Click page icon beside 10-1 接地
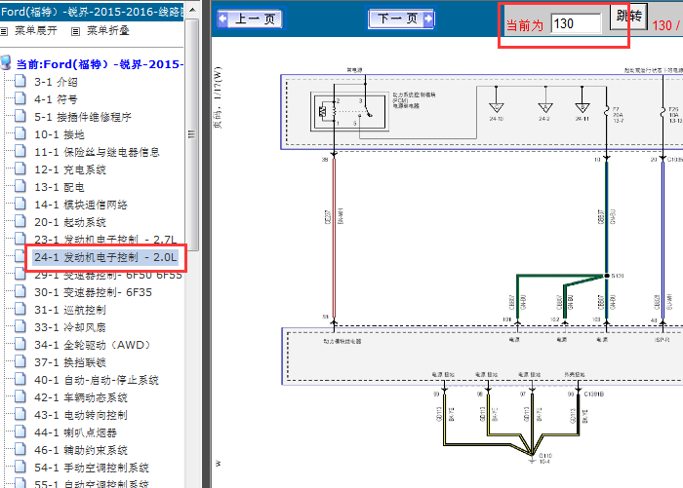The width and height of the screenshot is (683, 488). [x=20, y=133]
